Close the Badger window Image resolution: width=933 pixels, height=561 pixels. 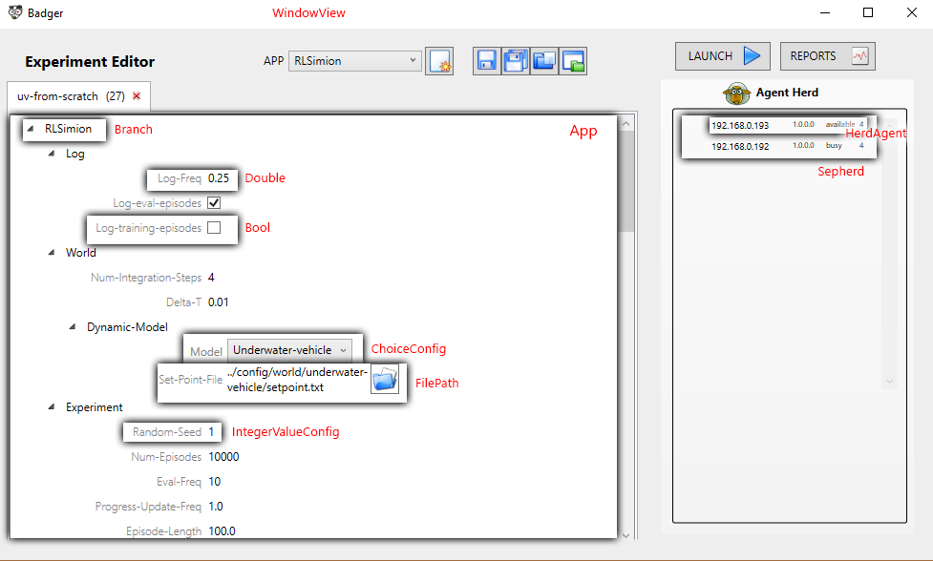click(912, 12)
